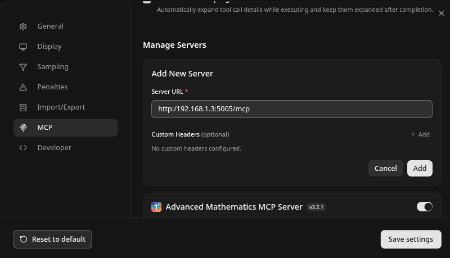Screen dimensions: 450x258
Task: Click the General gear icon
Action: pos(23,26)
